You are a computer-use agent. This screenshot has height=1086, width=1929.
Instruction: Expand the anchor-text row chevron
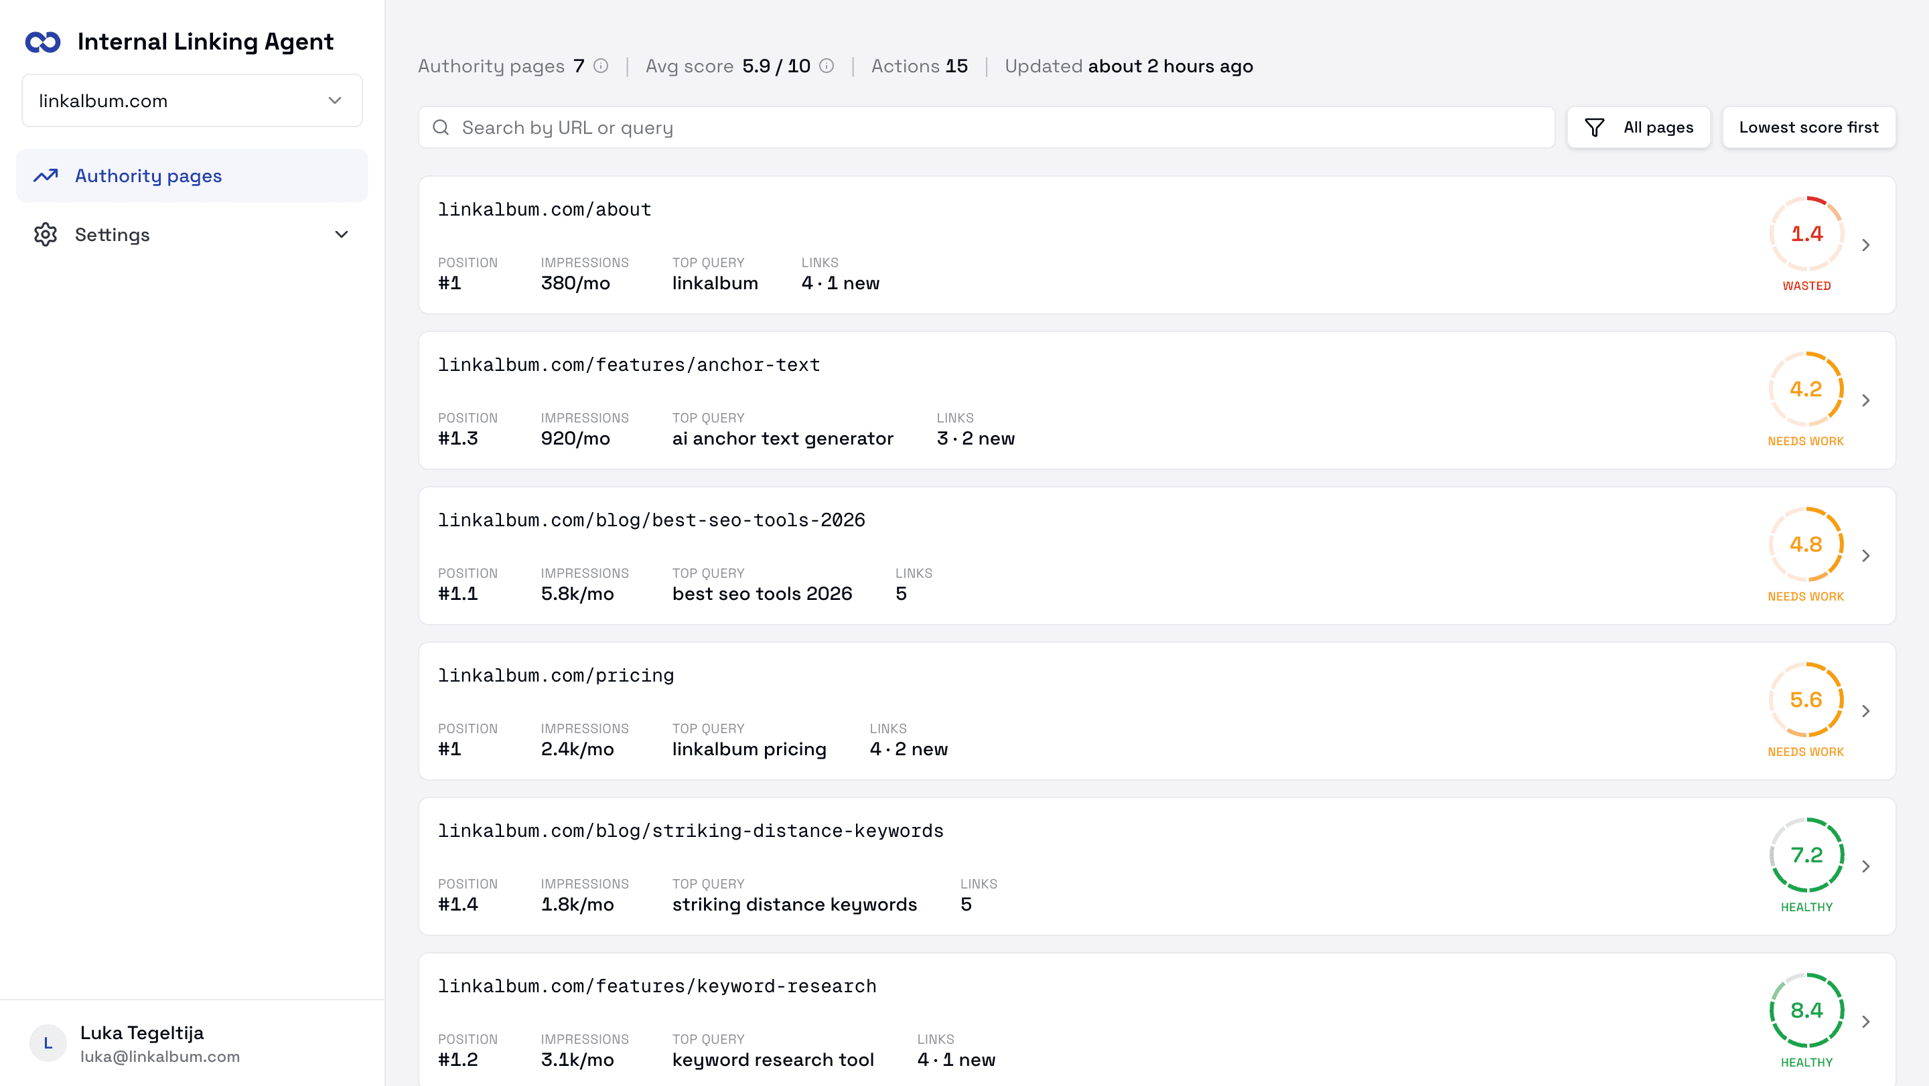[1866, 400]
